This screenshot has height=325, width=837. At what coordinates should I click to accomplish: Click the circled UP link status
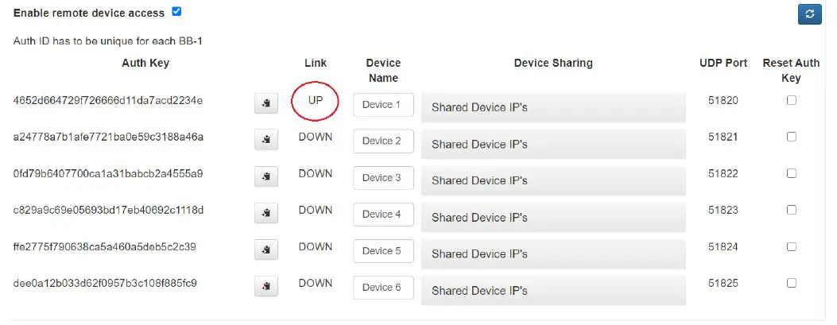pos(316,101)
